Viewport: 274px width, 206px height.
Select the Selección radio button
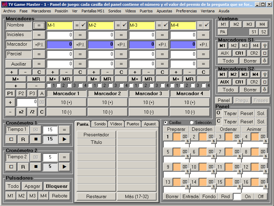point(192,123)
